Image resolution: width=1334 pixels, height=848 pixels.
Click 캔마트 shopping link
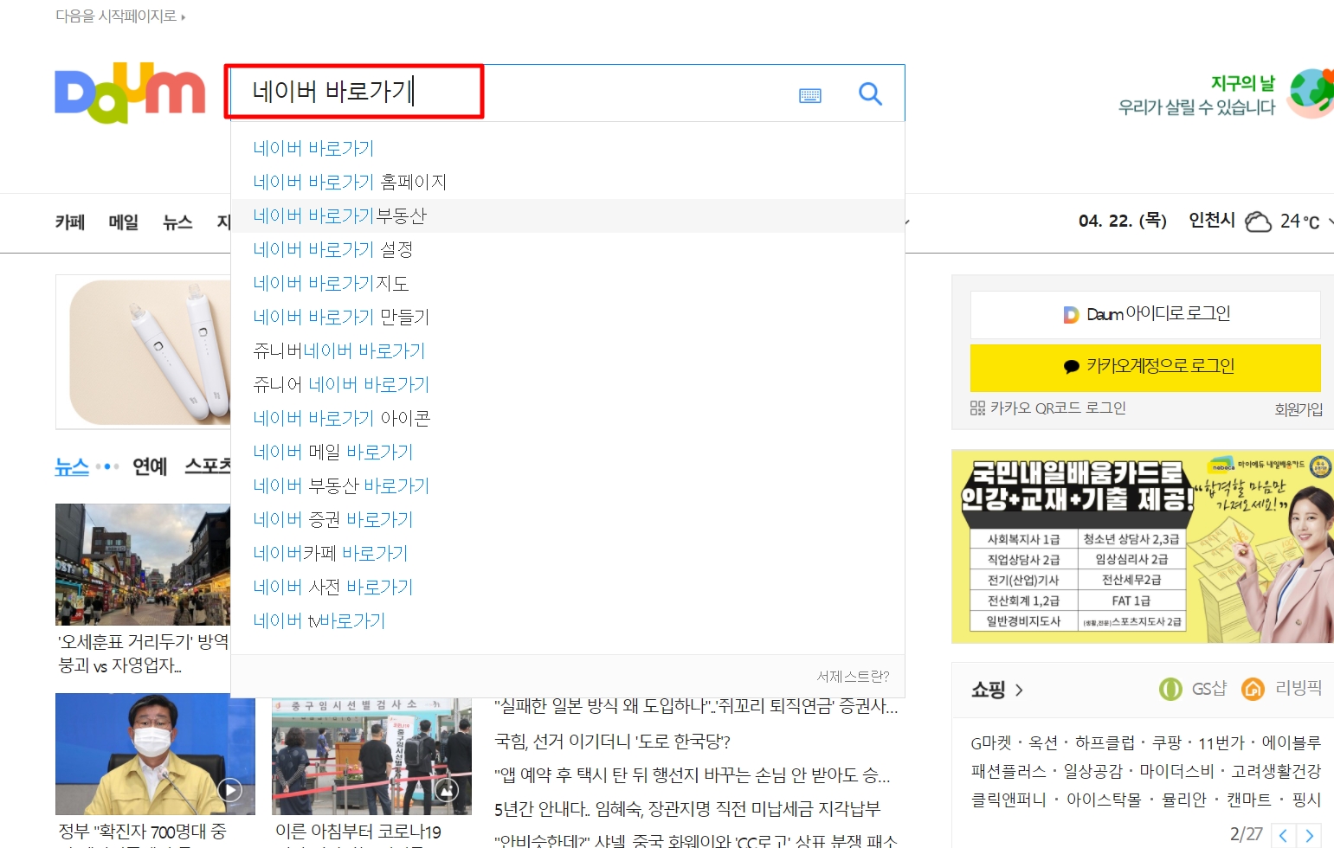point(1248,800)
